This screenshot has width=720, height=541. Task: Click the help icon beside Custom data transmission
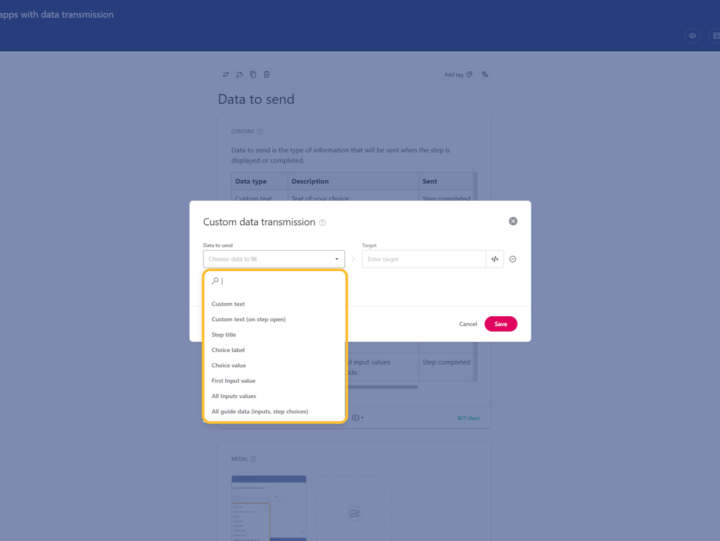tap(322, 222)
